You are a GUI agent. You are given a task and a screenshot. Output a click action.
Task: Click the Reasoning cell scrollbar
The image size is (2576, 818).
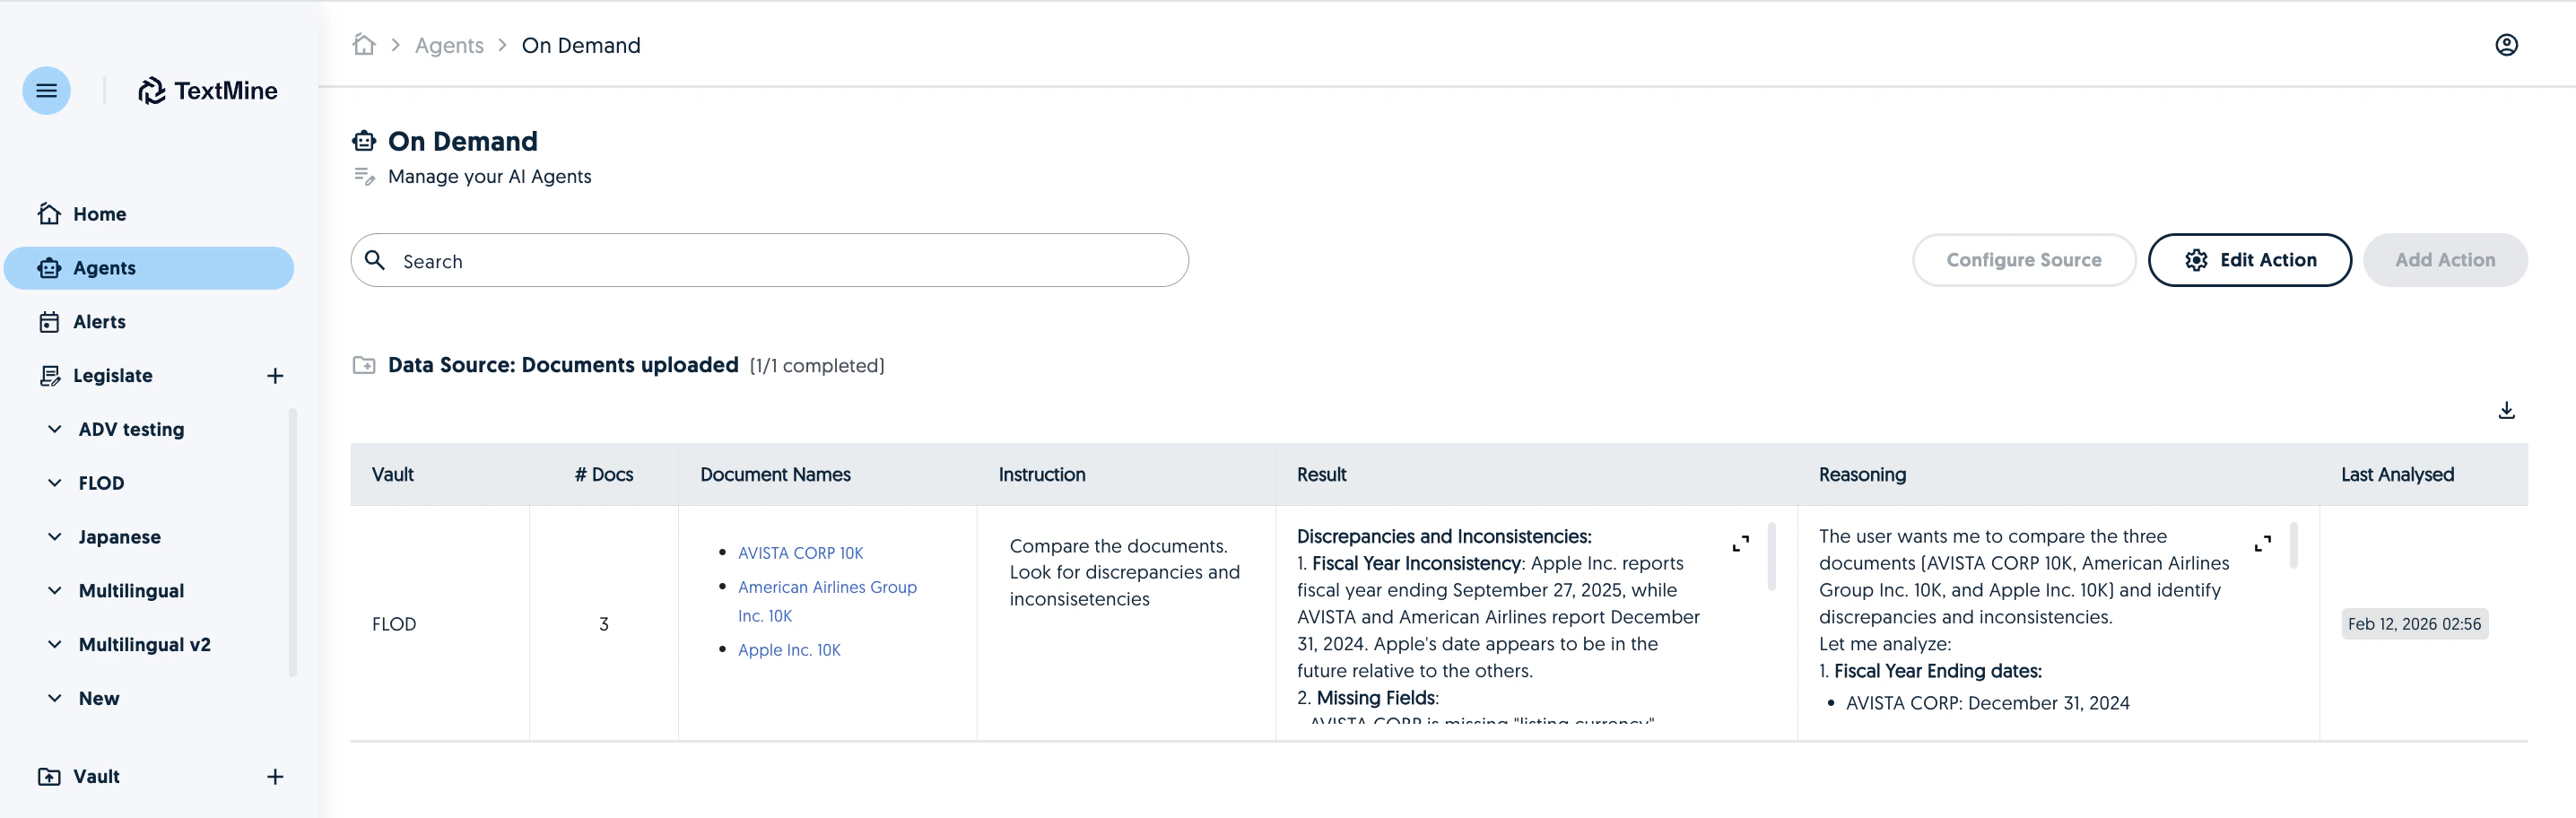coord(2293,545)
